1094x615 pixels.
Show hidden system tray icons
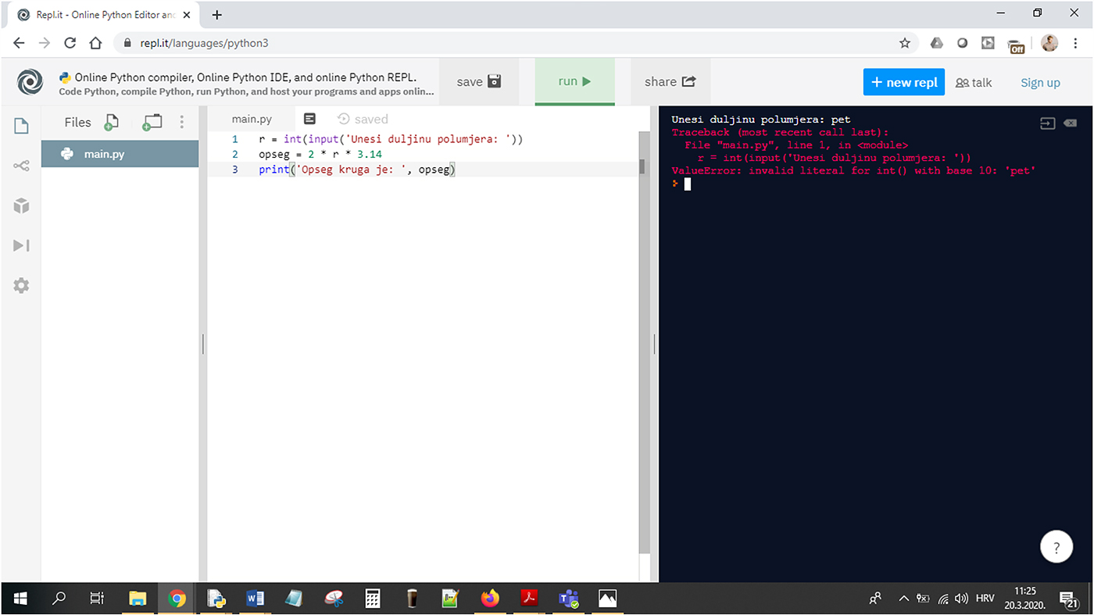click(903, 599)
